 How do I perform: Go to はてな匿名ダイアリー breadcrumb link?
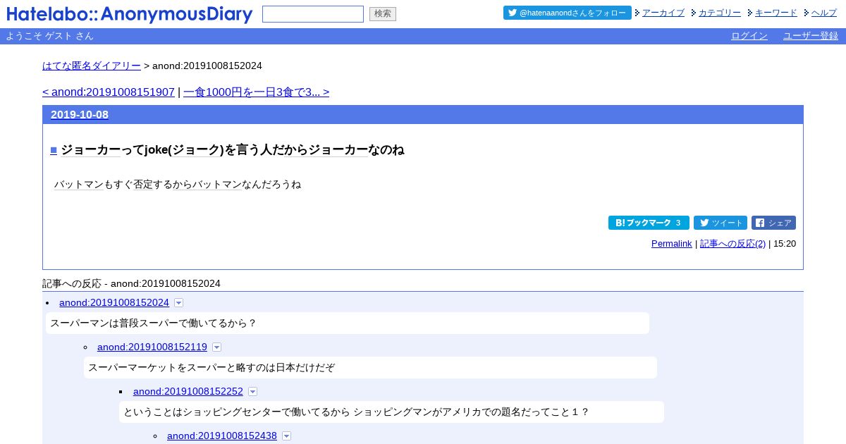coord(92,66)
